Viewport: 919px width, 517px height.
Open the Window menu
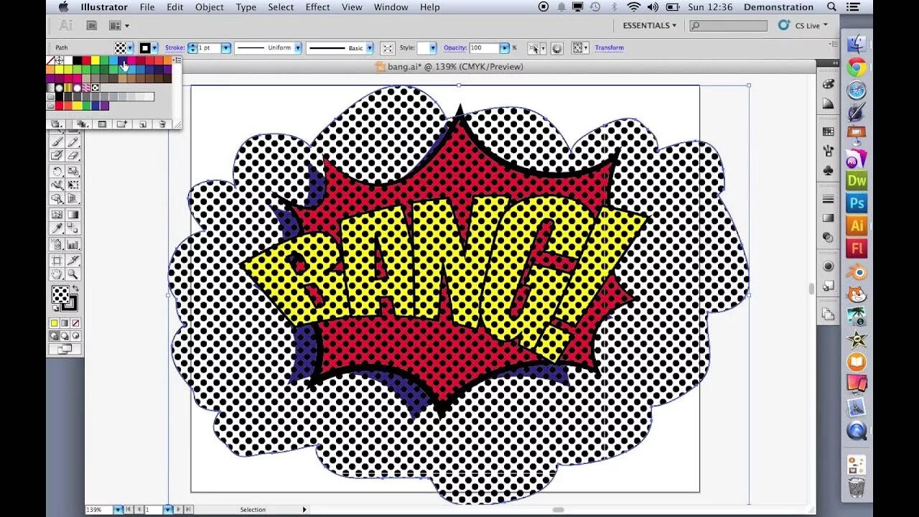[x=391, y=7]
